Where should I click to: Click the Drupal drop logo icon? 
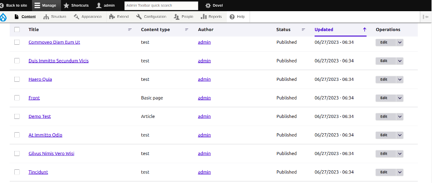point(4,17)
